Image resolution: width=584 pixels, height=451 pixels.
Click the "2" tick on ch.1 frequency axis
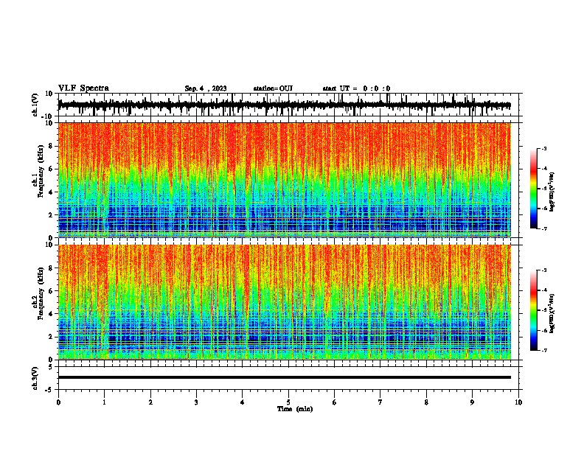pos(51,214)
